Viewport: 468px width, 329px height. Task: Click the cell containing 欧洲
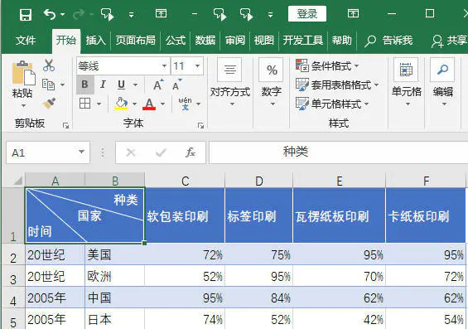pos(115,276)
